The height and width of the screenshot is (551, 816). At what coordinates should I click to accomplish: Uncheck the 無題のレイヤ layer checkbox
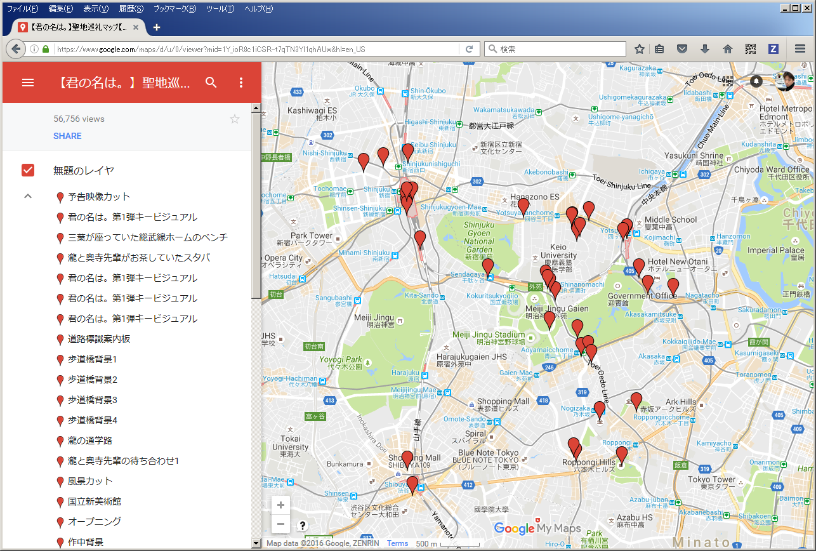pyautogui.click(x=28, y=170)
